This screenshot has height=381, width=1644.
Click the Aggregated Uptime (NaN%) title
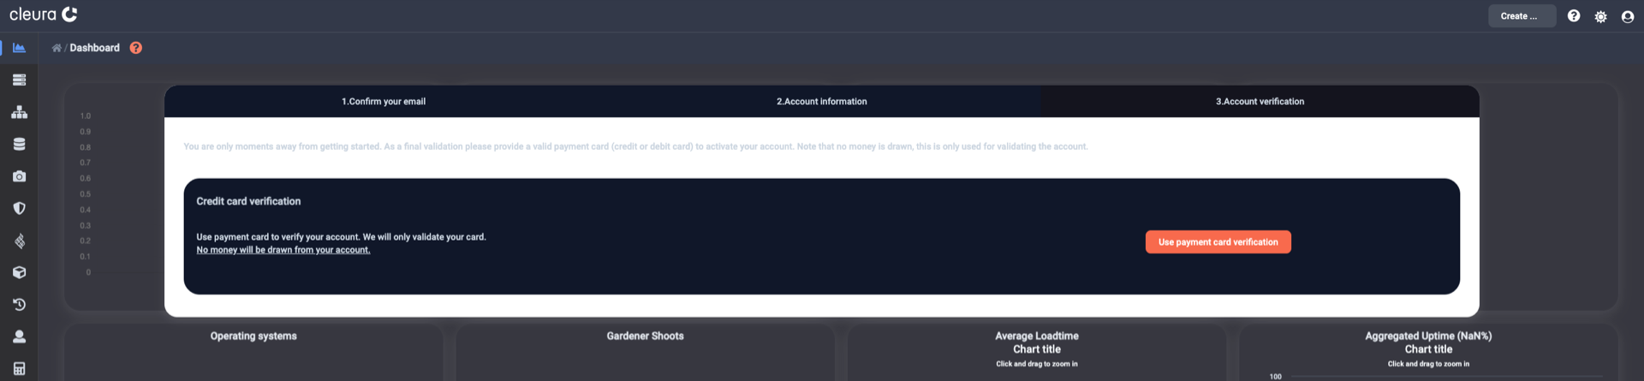point(1428,336)
